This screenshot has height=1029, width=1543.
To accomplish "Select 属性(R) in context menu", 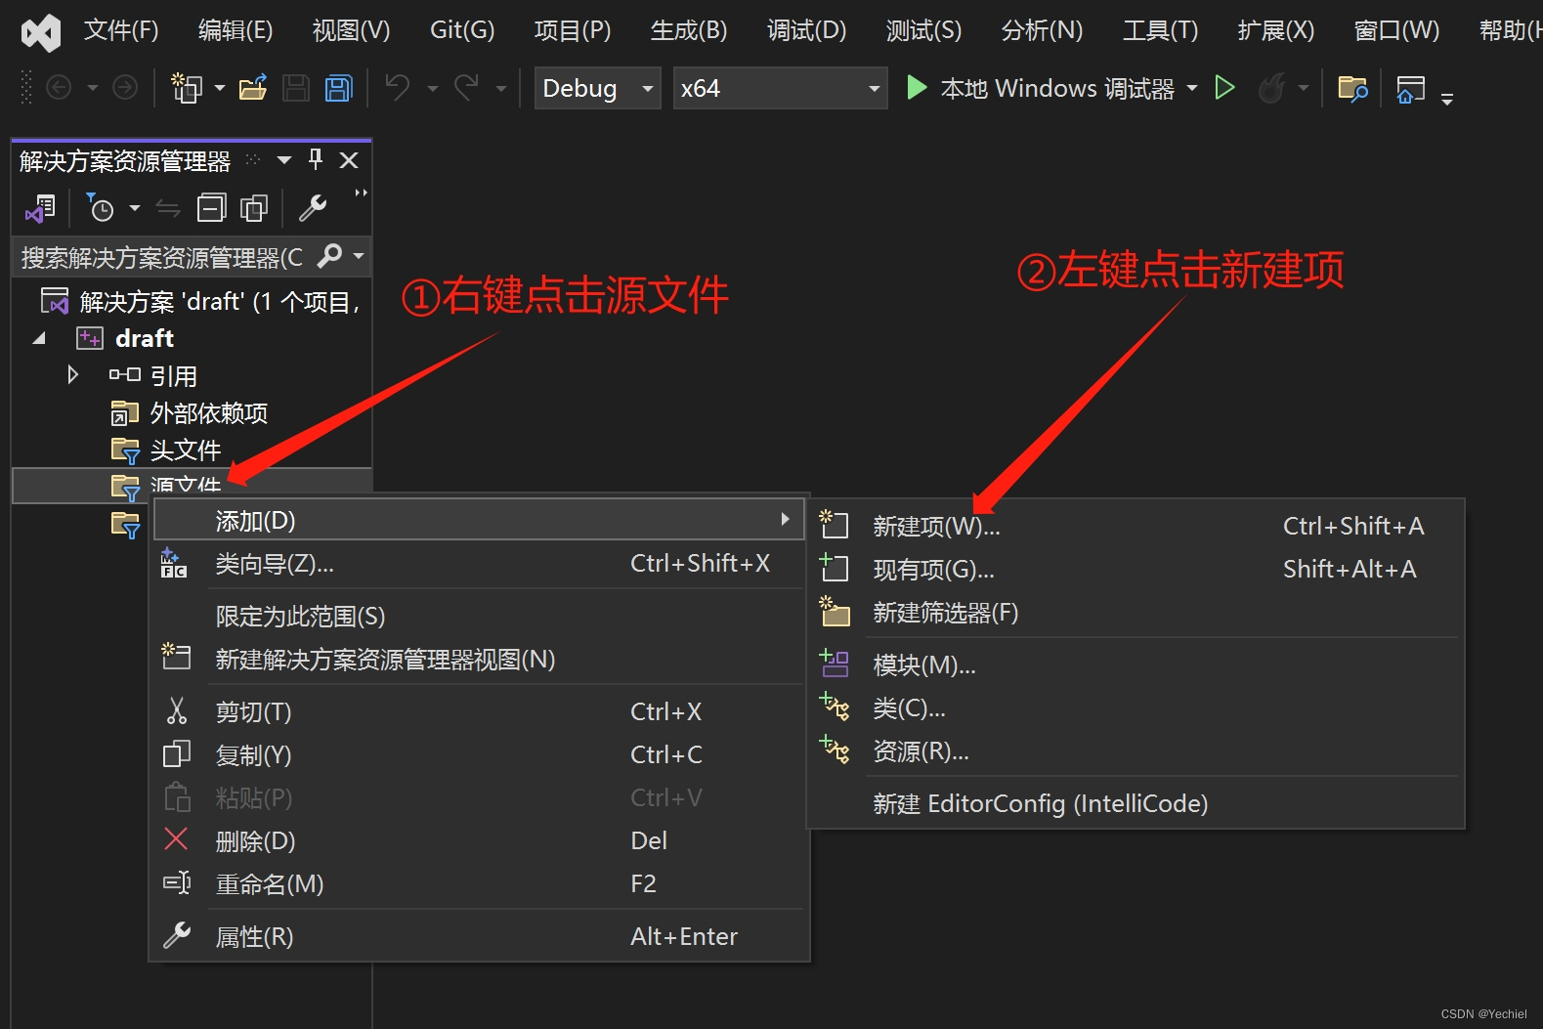I will point(479,936).
